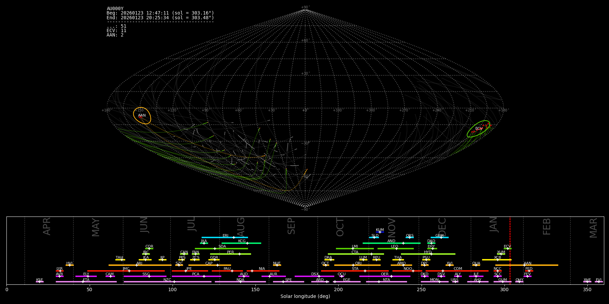Select the DEC month label
Viewport: 609px width, 304px height.
click(443, 227)
